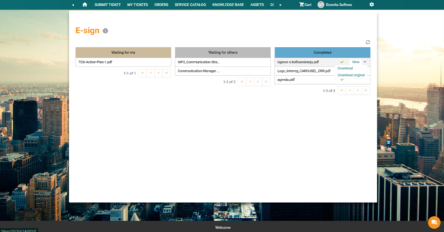
Task: Go to next page in Completed list
Action: tap(358, 90)
